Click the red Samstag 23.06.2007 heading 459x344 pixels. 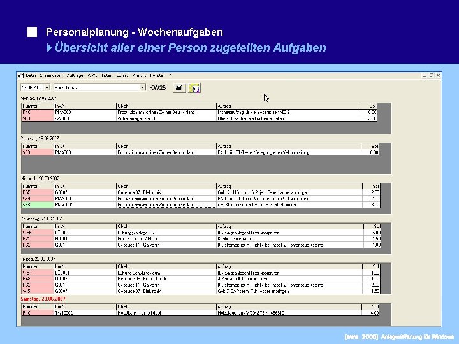coord(43,299)
